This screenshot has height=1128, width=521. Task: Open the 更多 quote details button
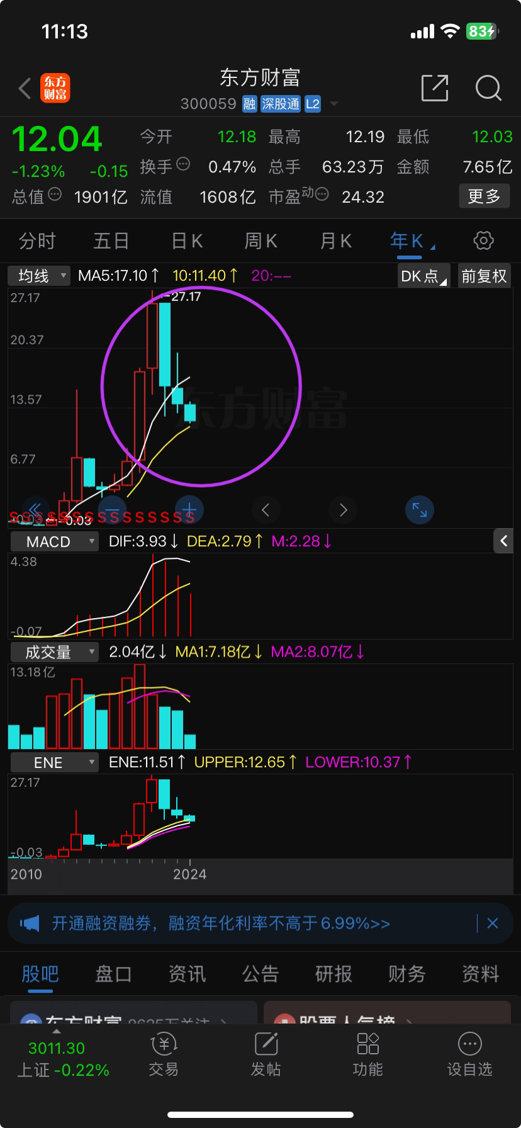(485, 196)
